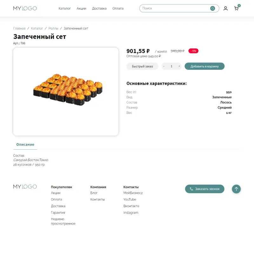Click the MY LOGO footer logo
Screen dimensions: 254x255
25,186
